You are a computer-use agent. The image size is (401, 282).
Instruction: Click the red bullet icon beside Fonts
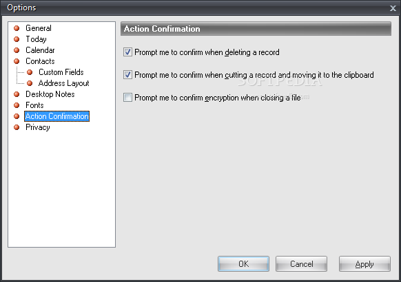point(17,105)
